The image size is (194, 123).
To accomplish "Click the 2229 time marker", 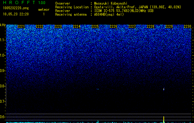I will (169, 26).
